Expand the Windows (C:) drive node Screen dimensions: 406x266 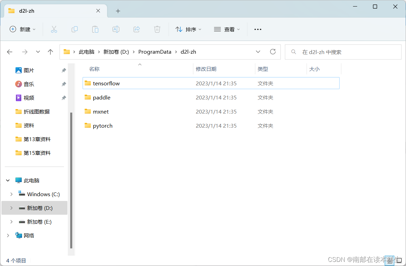coord(11,194)
